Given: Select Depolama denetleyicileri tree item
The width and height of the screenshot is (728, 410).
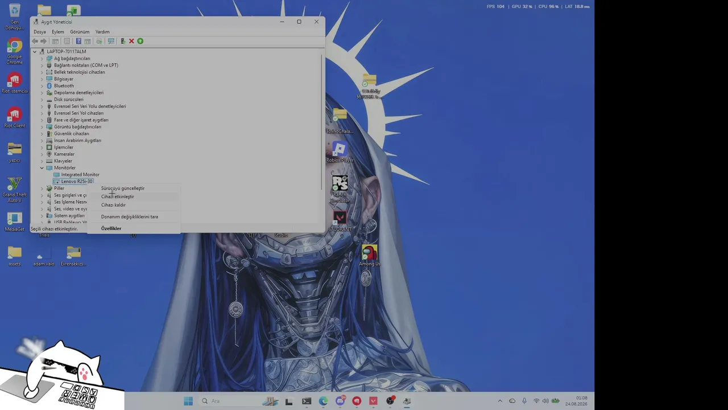Looking at the screenshot, I should pyautogui.click(x=78, y=93).
